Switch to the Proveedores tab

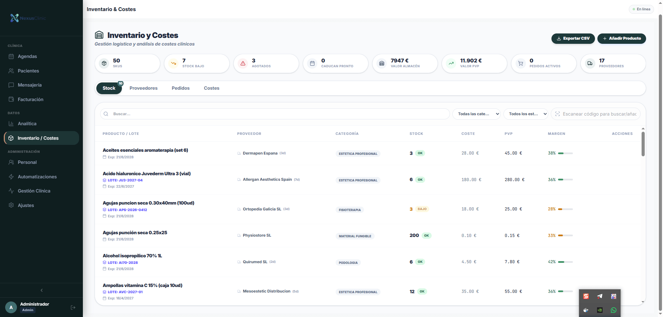click(x=144, y=88)
